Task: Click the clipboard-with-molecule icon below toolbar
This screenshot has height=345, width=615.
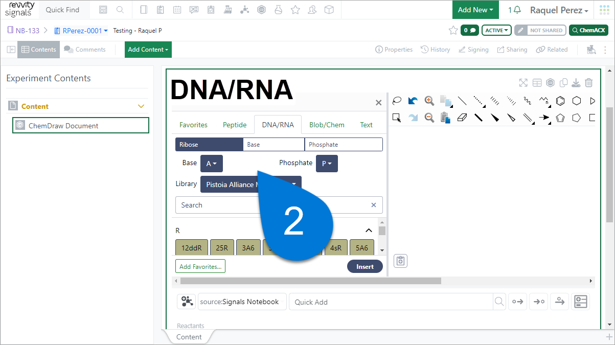Action: click(x=401, y=261)
